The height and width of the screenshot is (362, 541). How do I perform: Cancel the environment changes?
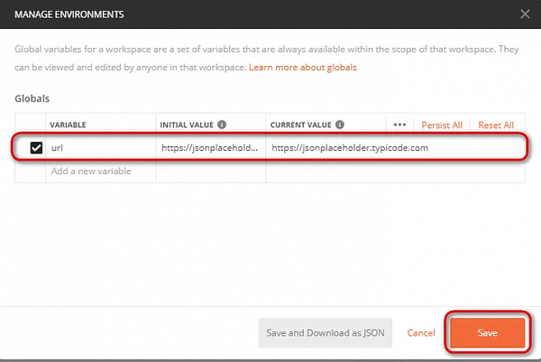point(421,333)
